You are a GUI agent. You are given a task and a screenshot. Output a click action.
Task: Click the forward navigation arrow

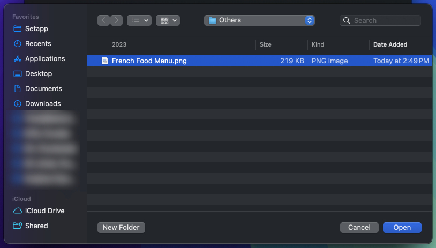[x=116, y=20]
